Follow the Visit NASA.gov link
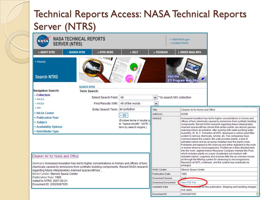 coord(180,39)
